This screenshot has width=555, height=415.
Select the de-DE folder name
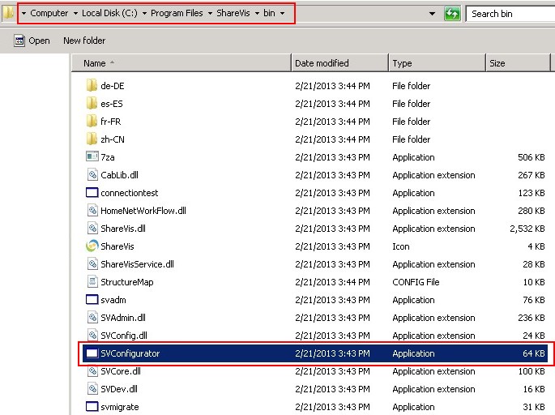(112, 86)
